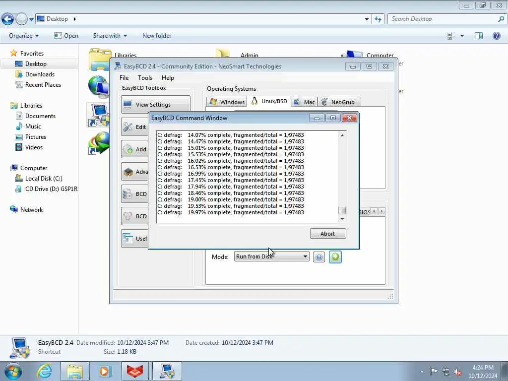
Task: Click the Windows Start button
Action: [x=13, y=371]
